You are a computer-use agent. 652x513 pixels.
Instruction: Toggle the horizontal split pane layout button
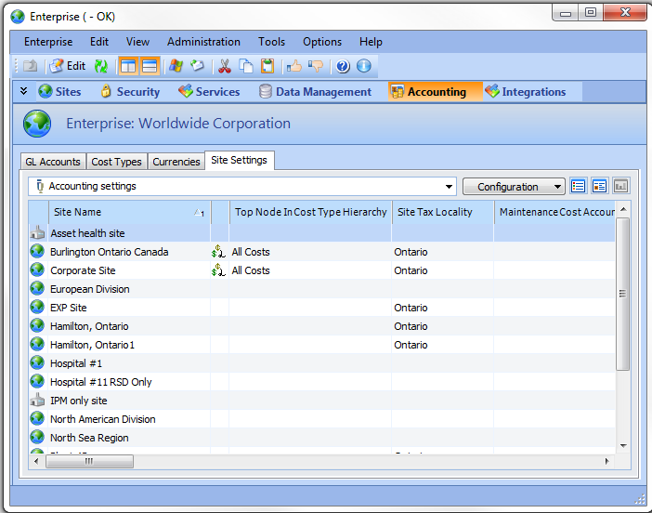[x=150, y=66]
